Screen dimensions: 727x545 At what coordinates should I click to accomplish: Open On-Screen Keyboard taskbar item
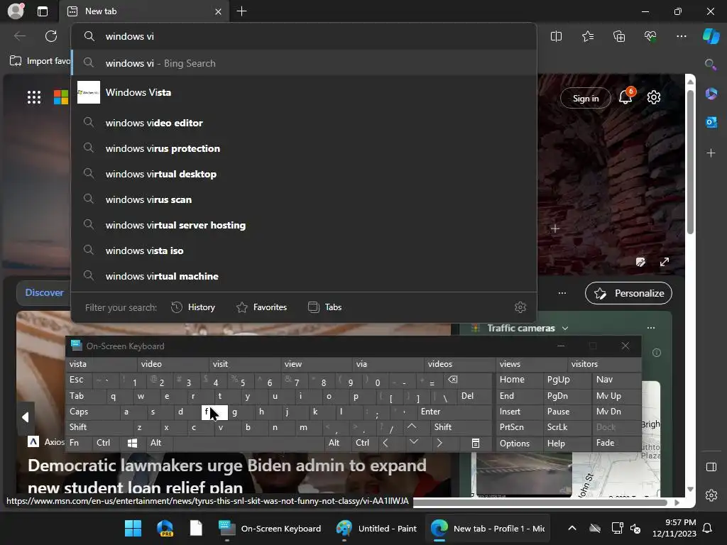tap(270, 528)
